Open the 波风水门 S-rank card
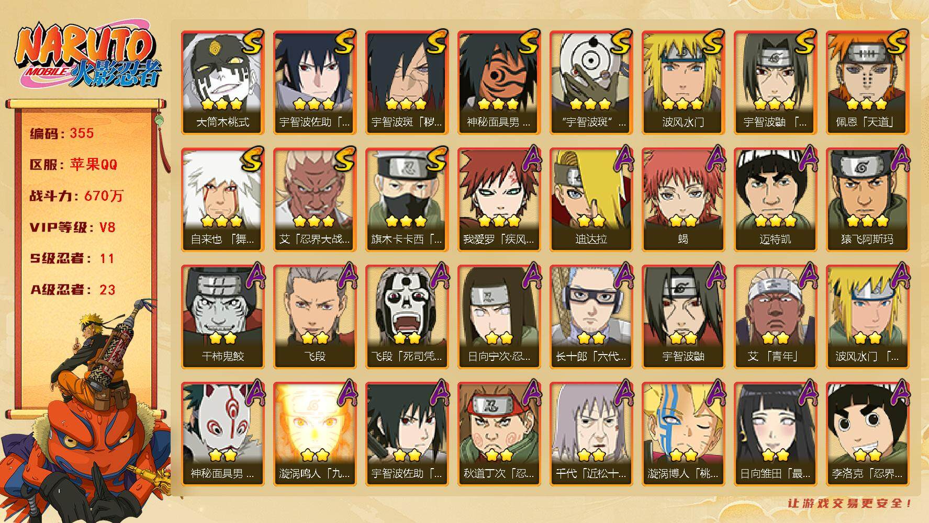This screenshot has width=929, height=523. click(684, 83)
